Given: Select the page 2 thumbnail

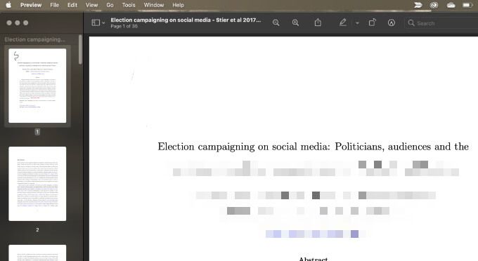Looking at the screenshot, I should tap(37, 184).
